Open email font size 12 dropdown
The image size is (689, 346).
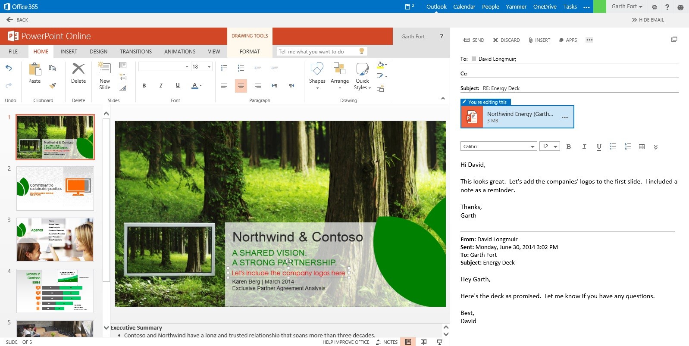point(555,147)
